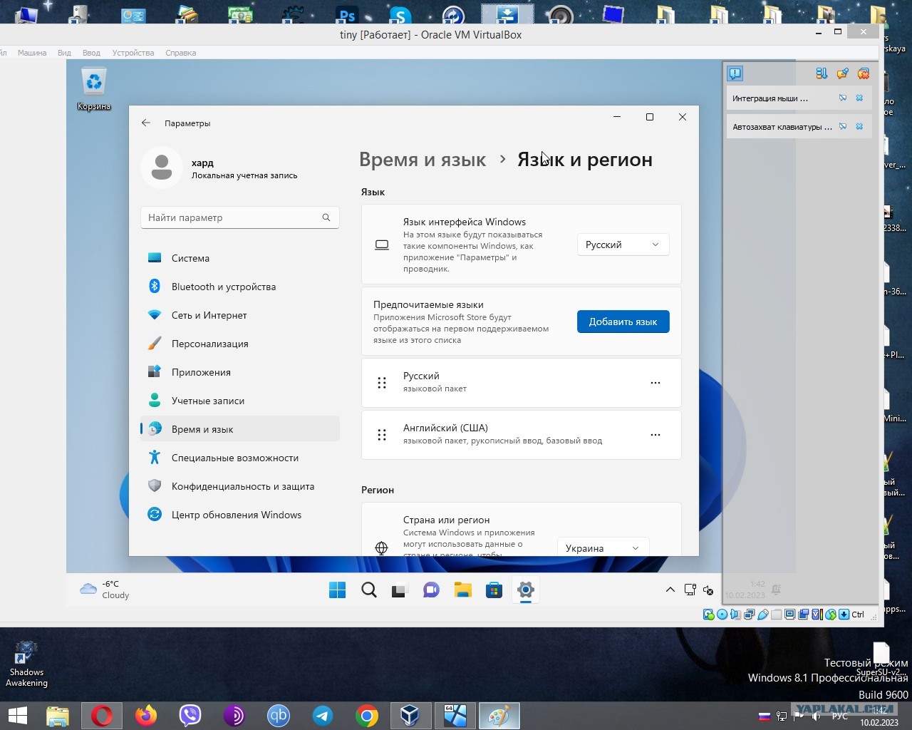
Task: Grab the drag handle of Английский (США) row
Action: (x=382, y=435)
